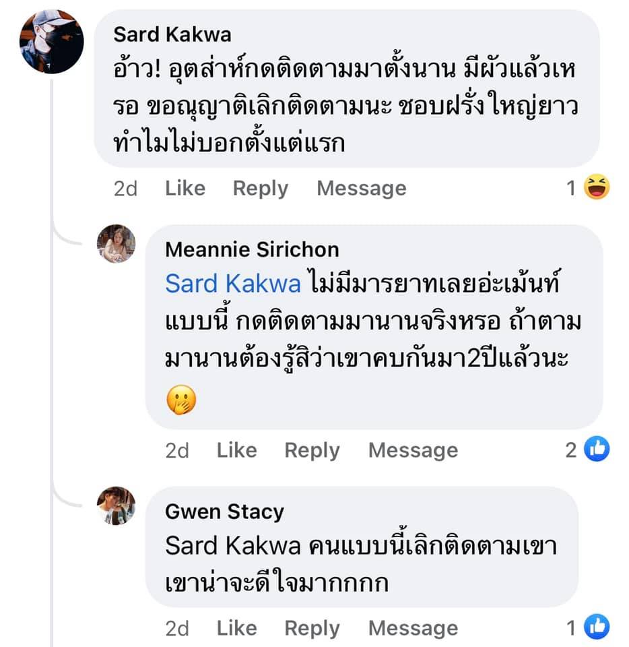
Task: Like Sard Kakwa's comment
Action: point(185,189)
